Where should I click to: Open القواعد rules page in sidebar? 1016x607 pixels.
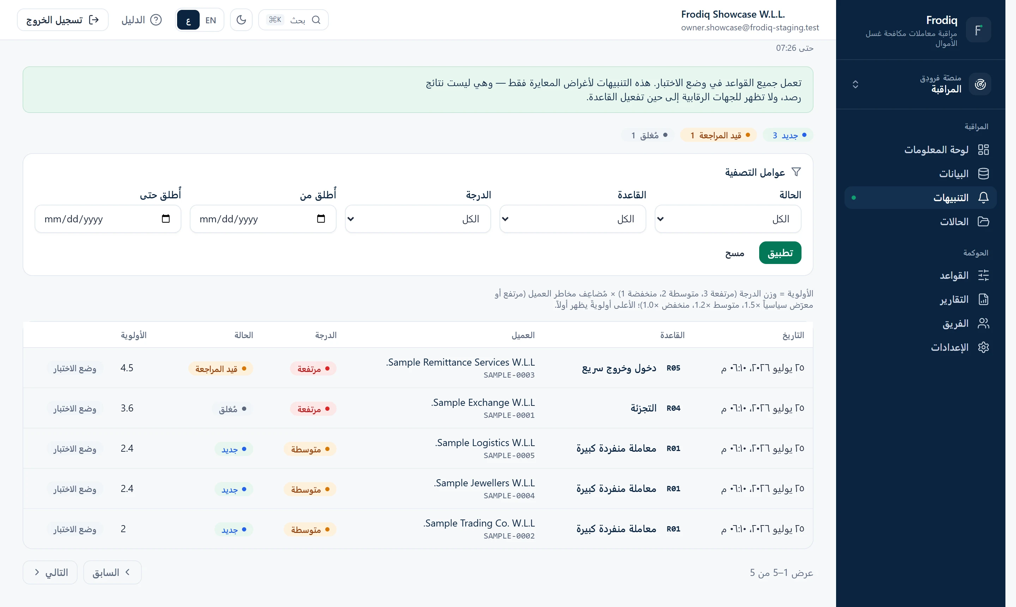click(921, 276)
